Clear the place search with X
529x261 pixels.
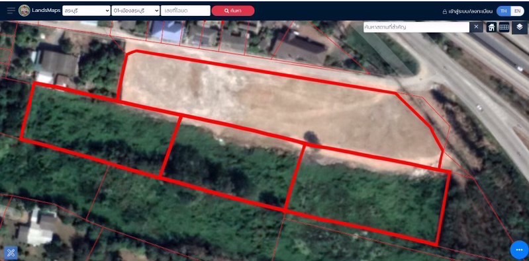476,27
